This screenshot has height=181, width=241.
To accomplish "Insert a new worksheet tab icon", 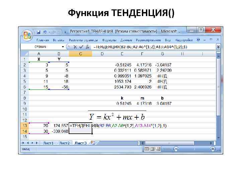I will [93, 143].
